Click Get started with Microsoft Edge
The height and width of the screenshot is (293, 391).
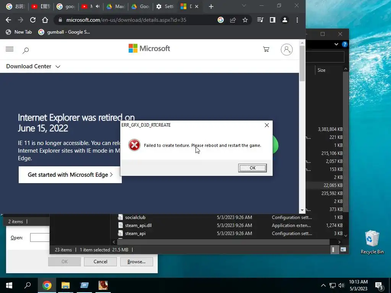pos(70,175)
